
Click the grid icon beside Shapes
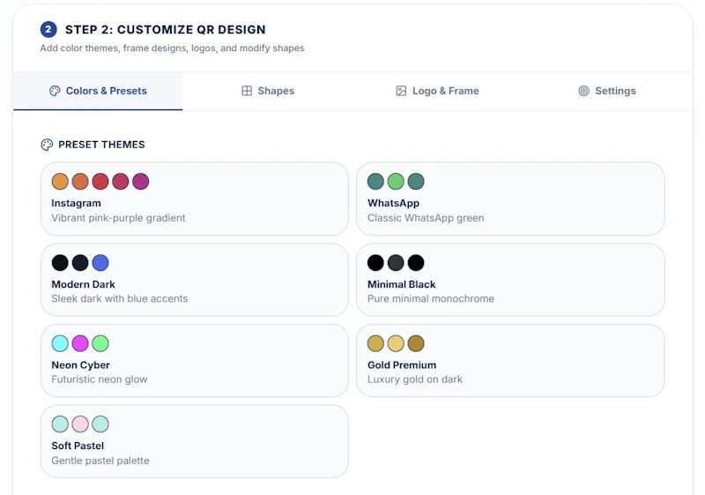pos(247,91)
